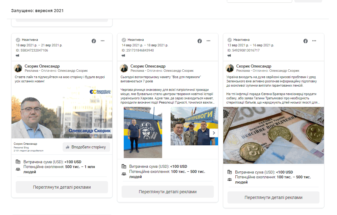The height and width of the screenshot is (215, 337).
Task: Click advertiser avatar in third ad card
Action: coord(230,68)
